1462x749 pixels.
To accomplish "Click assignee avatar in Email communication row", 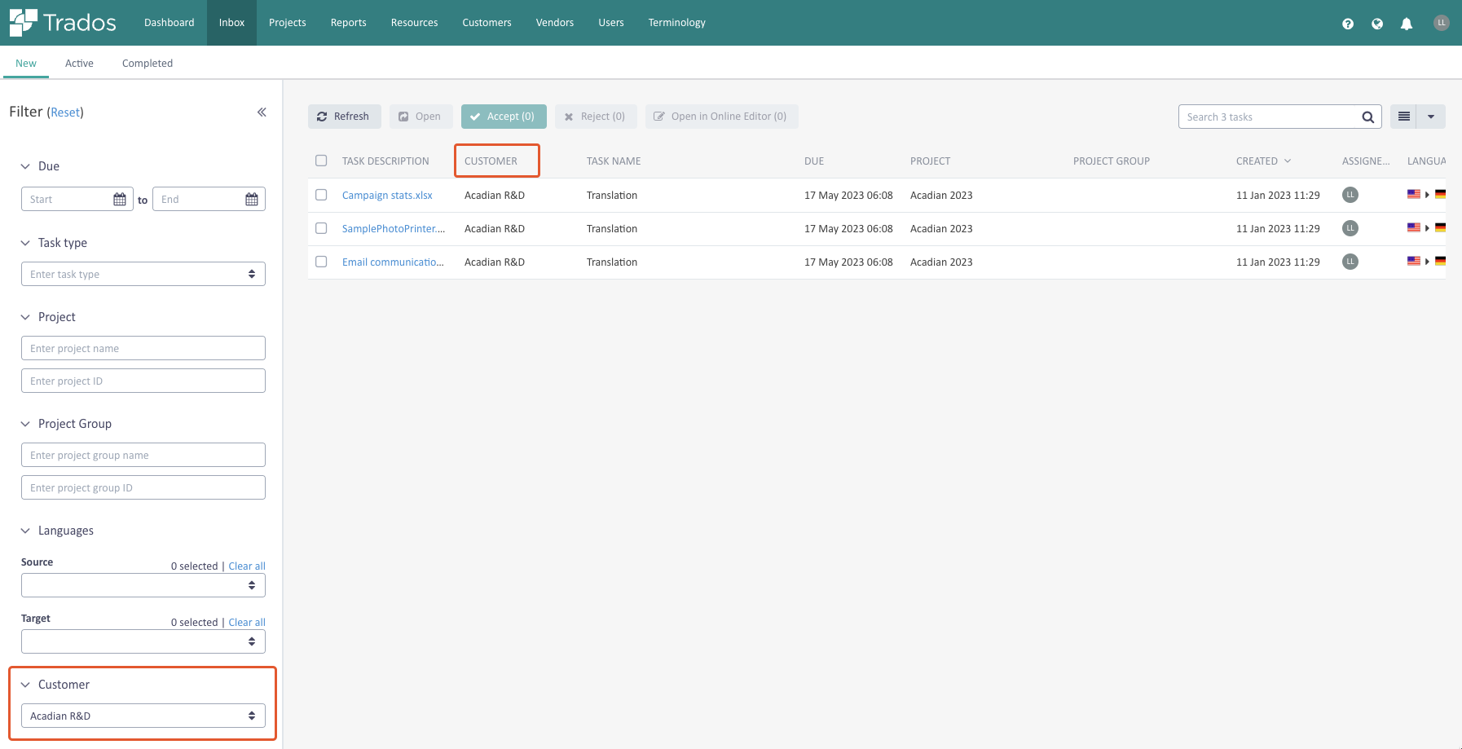I will click(x=1350, y=262).
